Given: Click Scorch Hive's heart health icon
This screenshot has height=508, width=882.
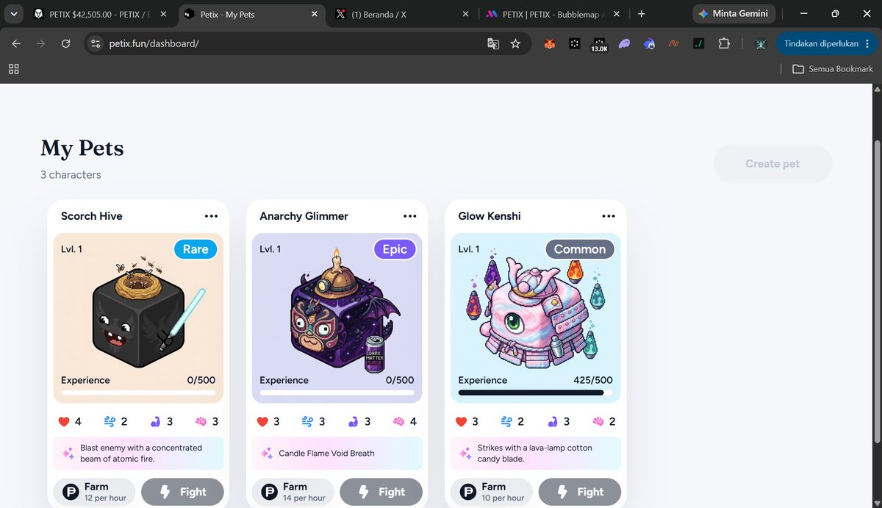Looking at the screenshot, I should [64, 421].
